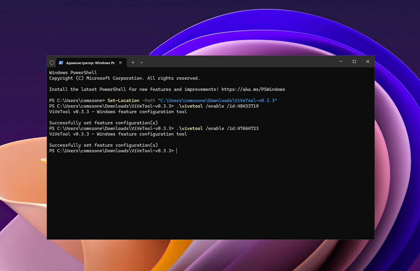Click the -Path parameter text
The image size is (420, 271).
[x=148, y=100]
